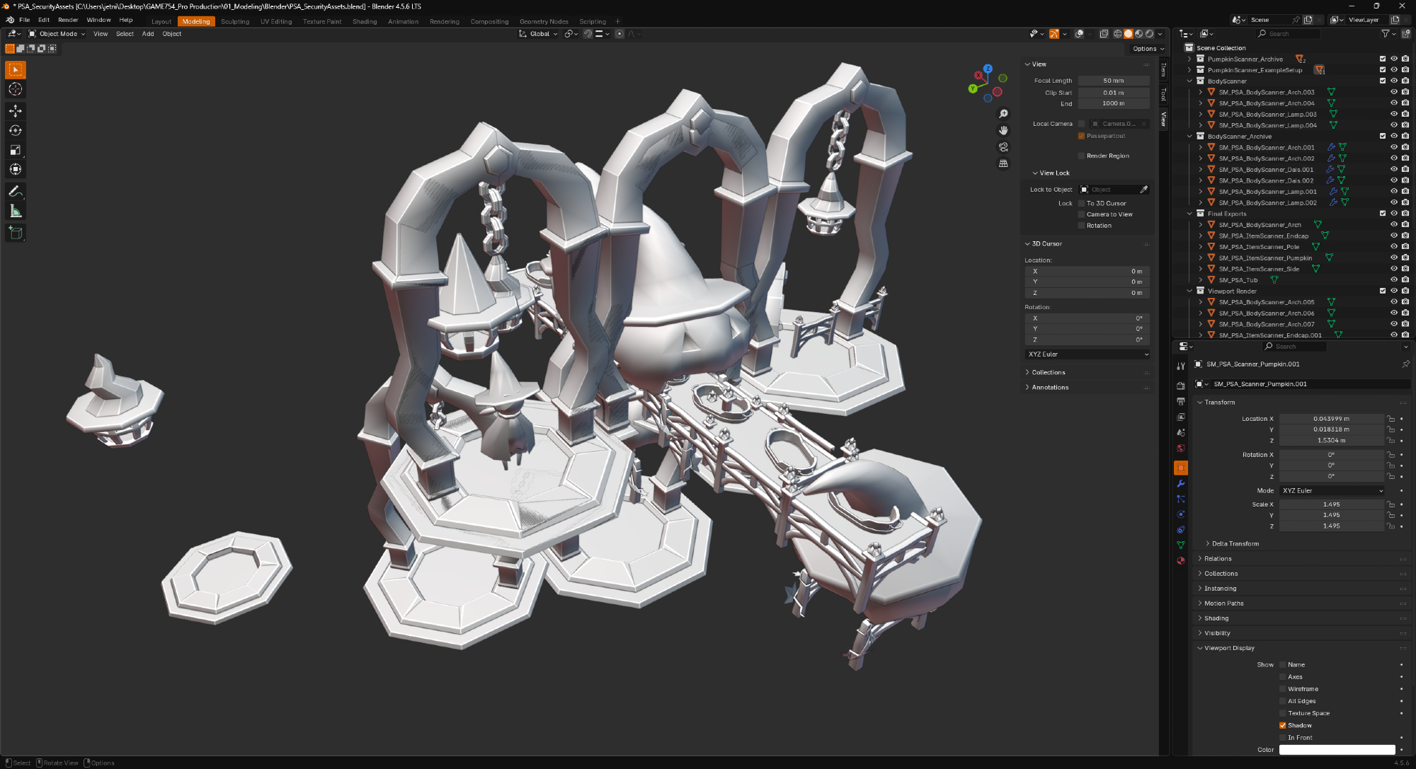
Task: Click the Options button in viewport header
Action: [x=1147, y=49]
